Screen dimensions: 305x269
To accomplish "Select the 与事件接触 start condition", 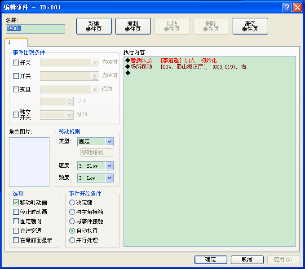I will coord(72,221).
